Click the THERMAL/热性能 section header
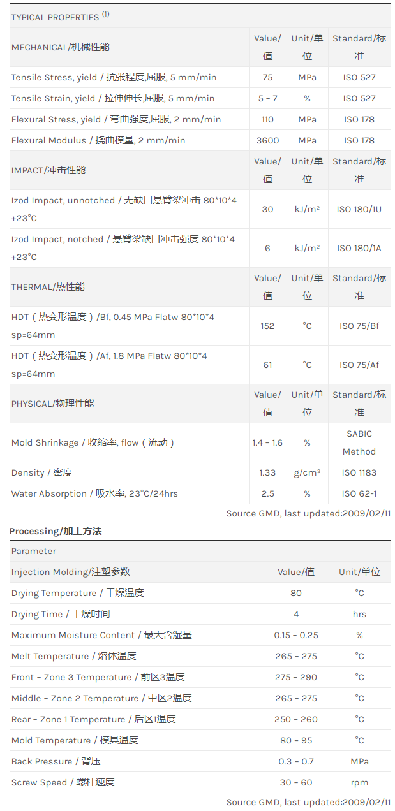The width and height of the screenshot is (395, 811). pyautogui.click(x=48, y=287)
